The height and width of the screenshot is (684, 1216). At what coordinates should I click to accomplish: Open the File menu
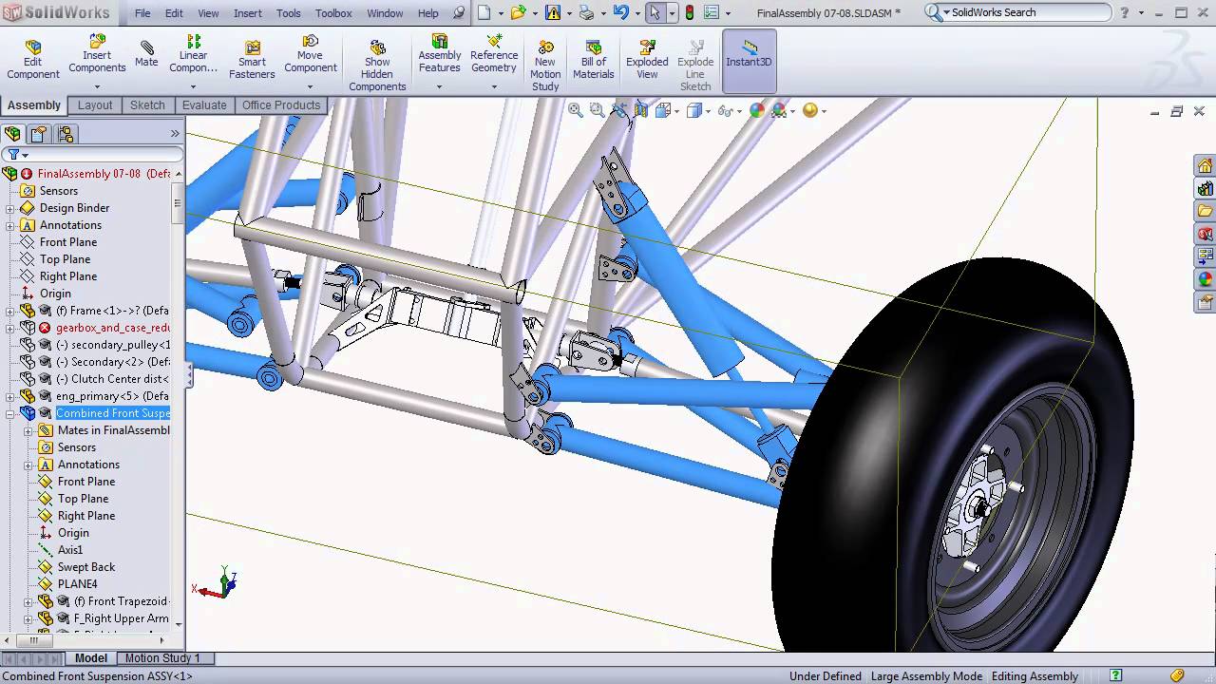[x=142, y=13]
